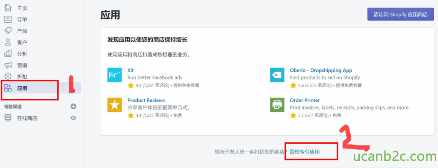Screen dimensions: 438x168
Task: Open 营销 in the sidebar
Action: click(x=22, y=65)
